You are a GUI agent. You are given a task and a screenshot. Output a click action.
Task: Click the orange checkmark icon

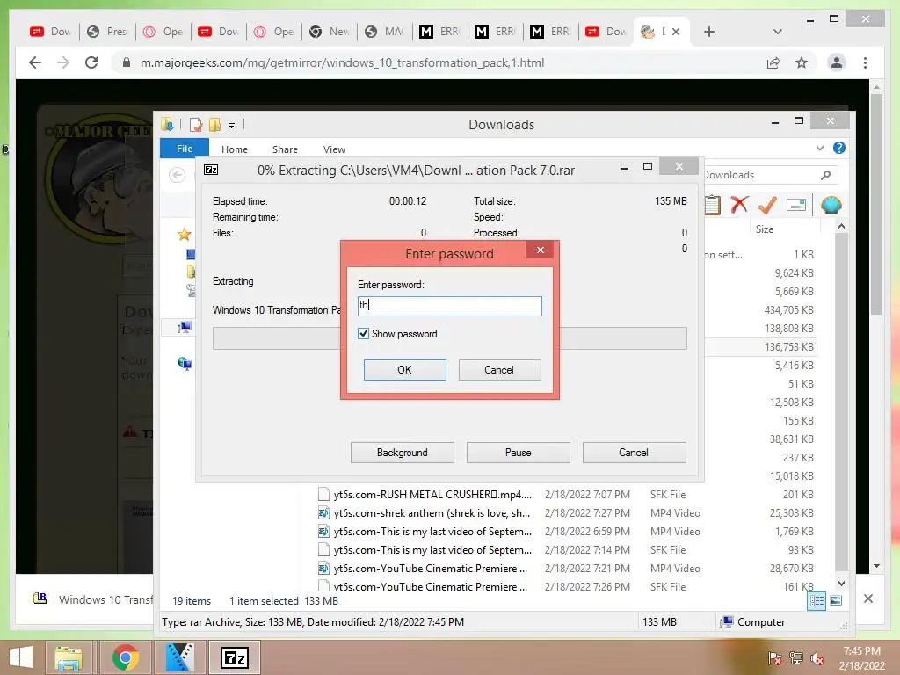(767, 204)
